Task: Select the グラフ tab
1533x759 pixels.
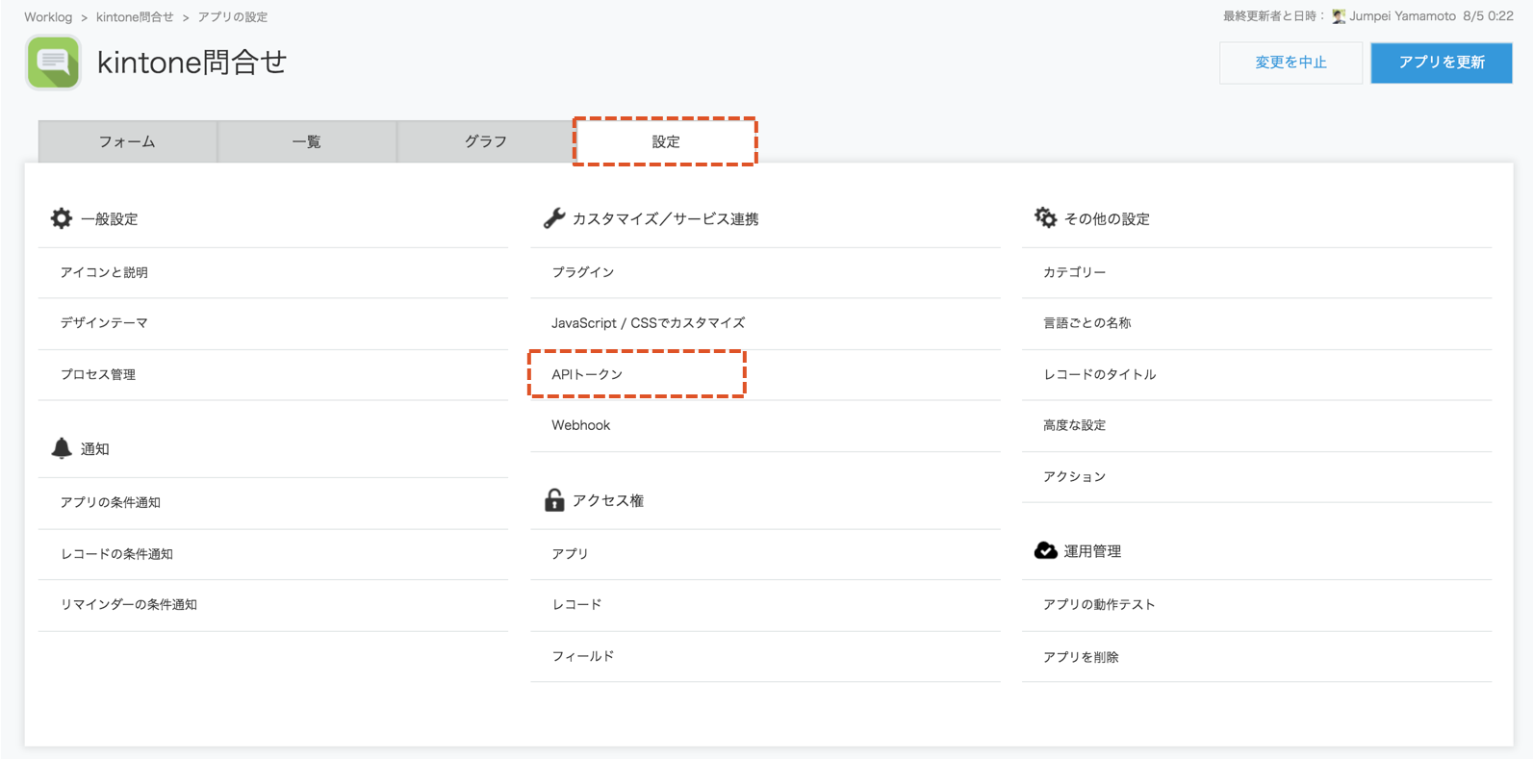Action: point(485,141)
